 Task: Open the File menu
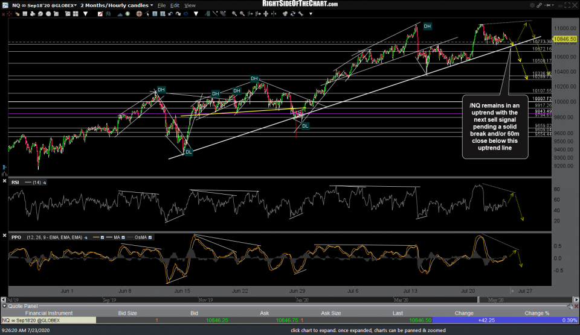162,5
